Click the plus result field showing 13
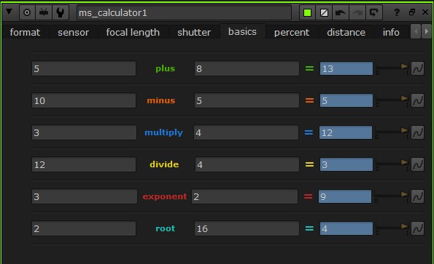Viewport: 434px width, 264px height. pyautogui.click(x=346, y=68)
